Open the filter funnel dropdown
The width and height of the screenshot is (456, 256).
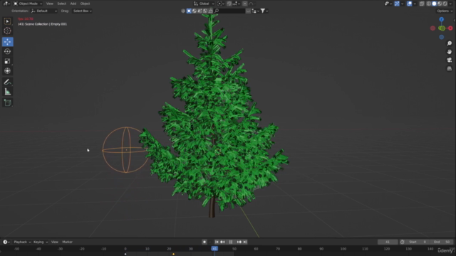click(264, 11)
